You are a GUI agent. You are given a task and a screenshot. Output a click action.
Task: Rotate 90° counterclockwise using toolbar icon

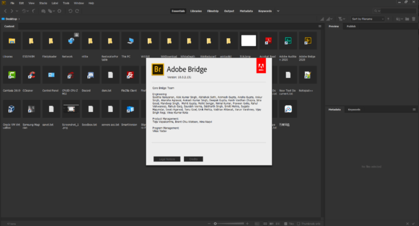click(70, 11)
